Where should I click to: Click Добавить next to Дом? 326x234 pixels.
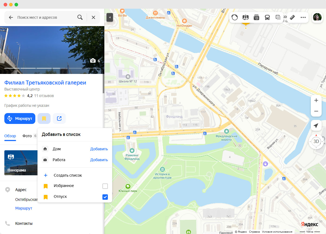(x=99, y=149)
